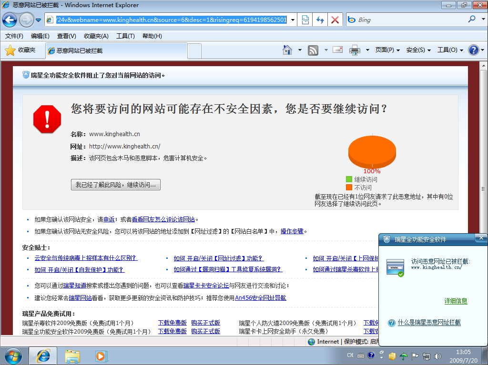Stop loading with the red X icon

335,20
